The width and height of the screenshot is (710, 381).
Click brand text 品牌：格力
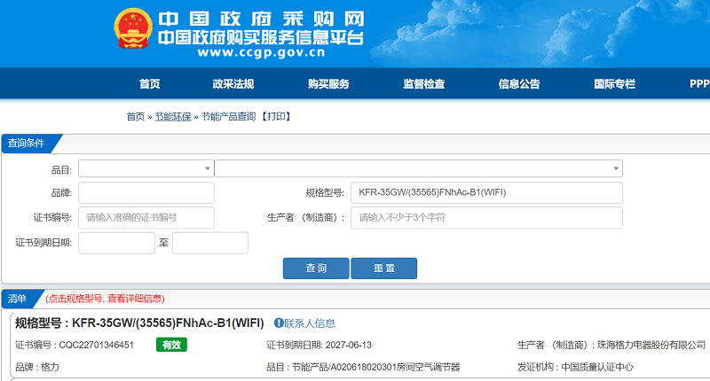pyautogui.click(x=37, y=367)
